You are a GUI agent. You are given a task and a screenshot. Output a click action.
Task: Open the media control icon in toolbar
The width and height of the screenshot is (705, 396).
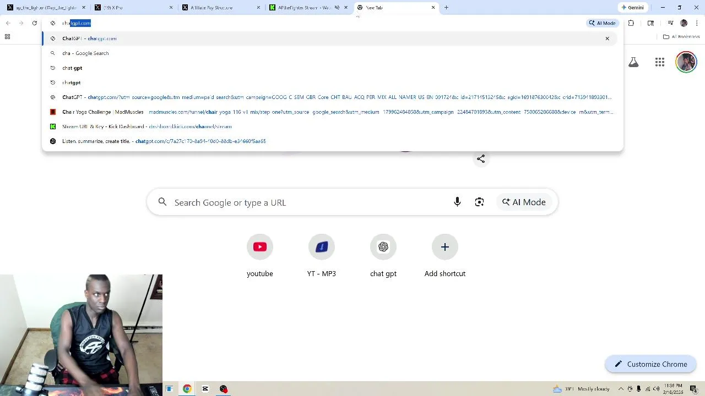tap(670, 23)
